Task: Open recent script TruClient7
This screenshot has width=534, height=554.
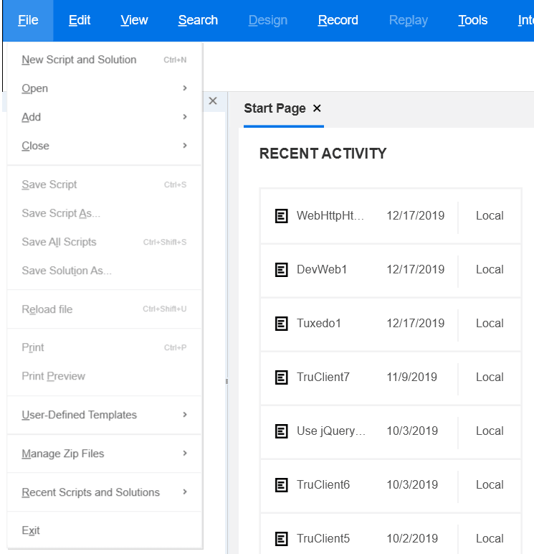Action: point(323,377)
